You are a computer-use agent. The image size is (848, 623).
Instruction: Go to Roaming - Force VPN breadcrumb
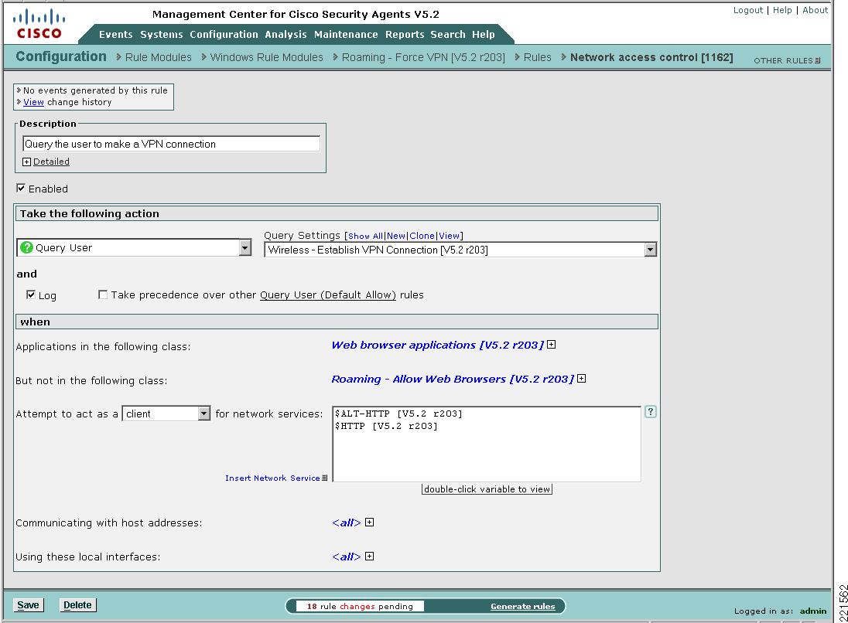[x=423, y=57]
